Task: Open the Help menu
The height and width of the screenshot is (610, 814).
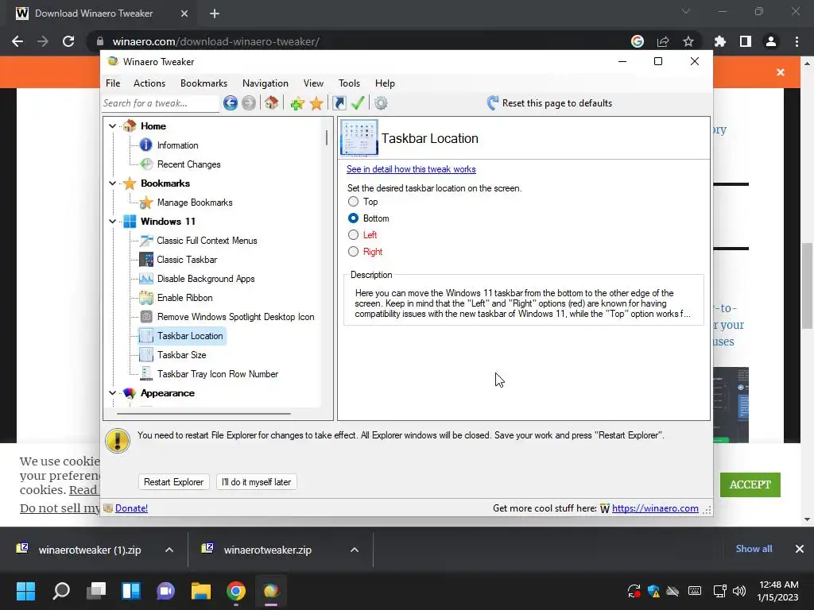Action: [x=385, y=83]
